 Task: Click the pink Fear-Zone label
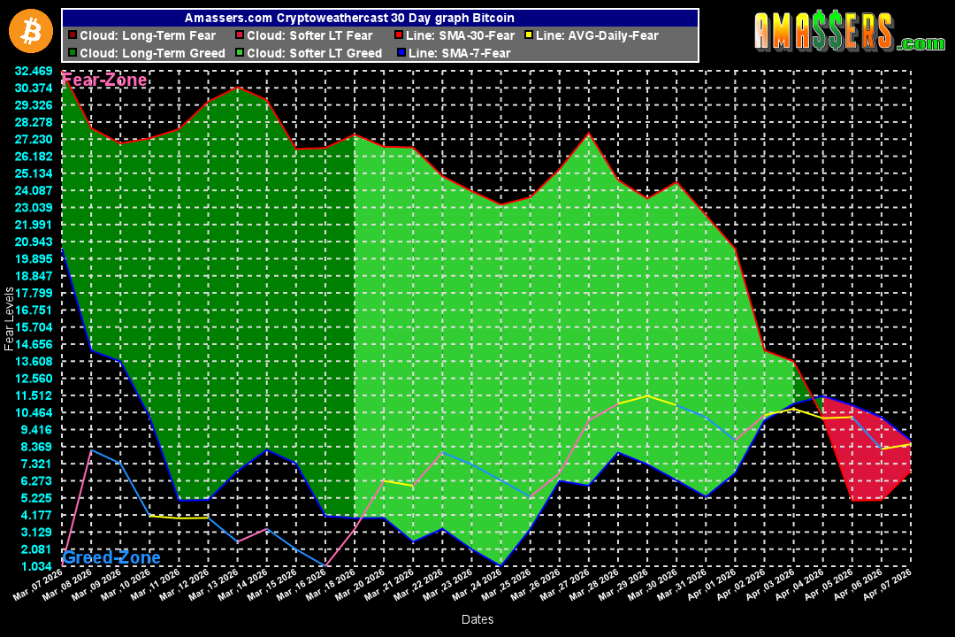pyautogui.click(x=104, y=81)
